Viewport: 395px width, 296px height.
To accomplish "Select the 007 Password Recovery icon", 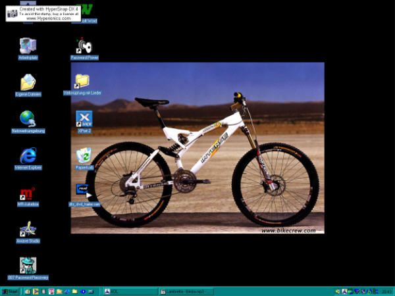I will (28, 266).
